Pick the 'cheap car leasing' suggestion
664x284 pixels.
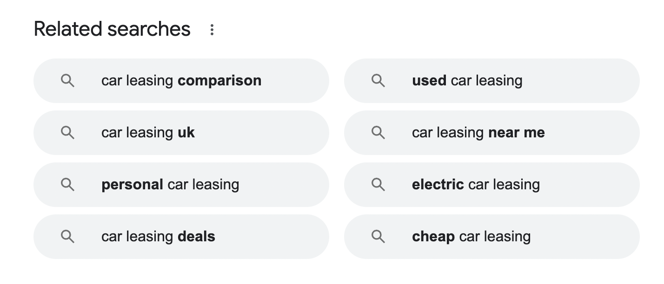click(x=471, y=237)
